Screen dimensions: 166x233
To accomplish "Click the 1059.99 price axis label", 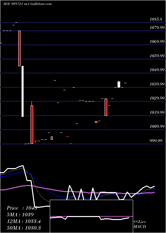I will (x=157, y=56).
